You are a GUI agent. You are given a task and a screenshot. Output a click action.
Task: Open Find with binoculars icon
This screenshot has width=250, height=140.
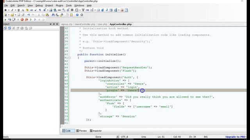[x=53, y=15]
